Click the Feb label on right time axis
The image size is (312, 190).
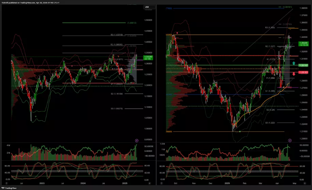(x=243, y=184)
